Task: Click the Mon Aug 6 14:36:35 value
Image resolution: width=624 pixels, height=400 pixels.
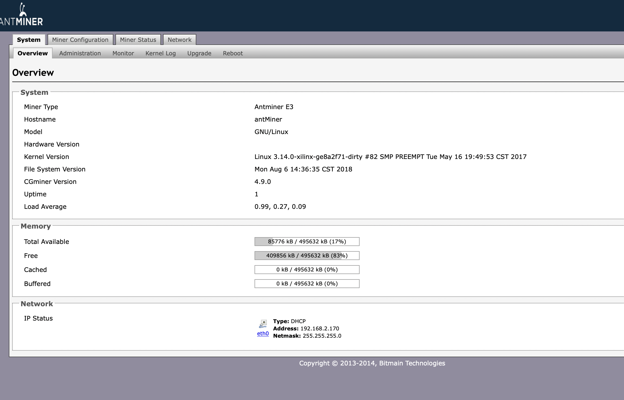Action: pos(303,169)
